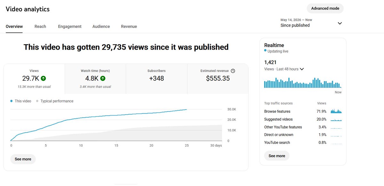Click the clock icon next to Estimated revenue
384x186 pixels.
(233, 71)
